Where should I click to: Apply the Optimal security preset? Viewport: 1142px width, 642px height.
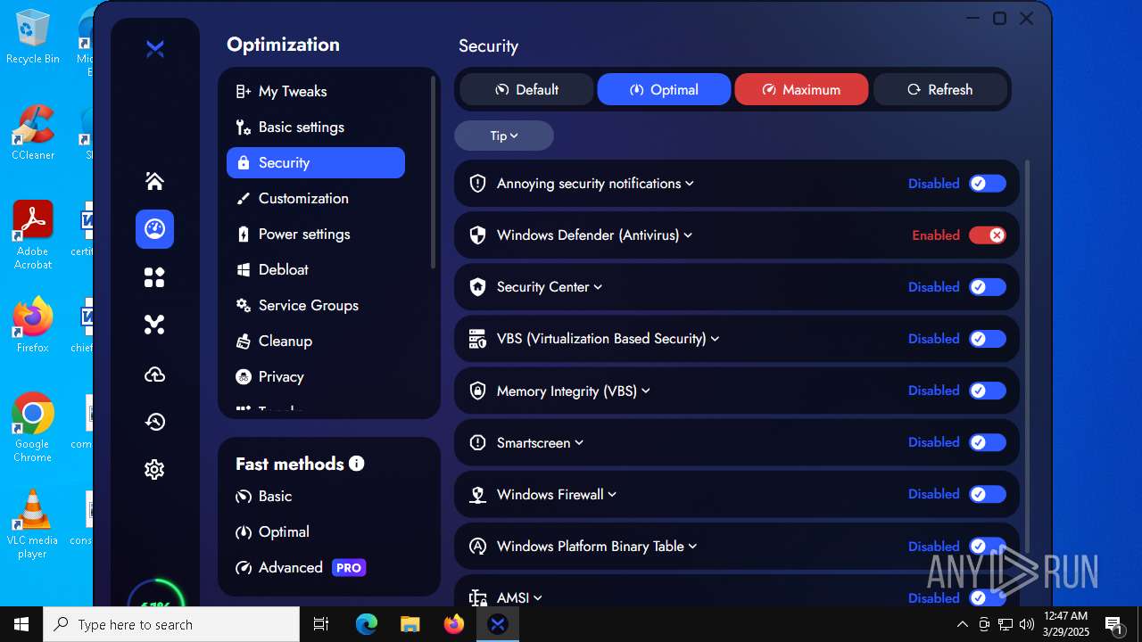pyautogui.click(x=664, y=89)
